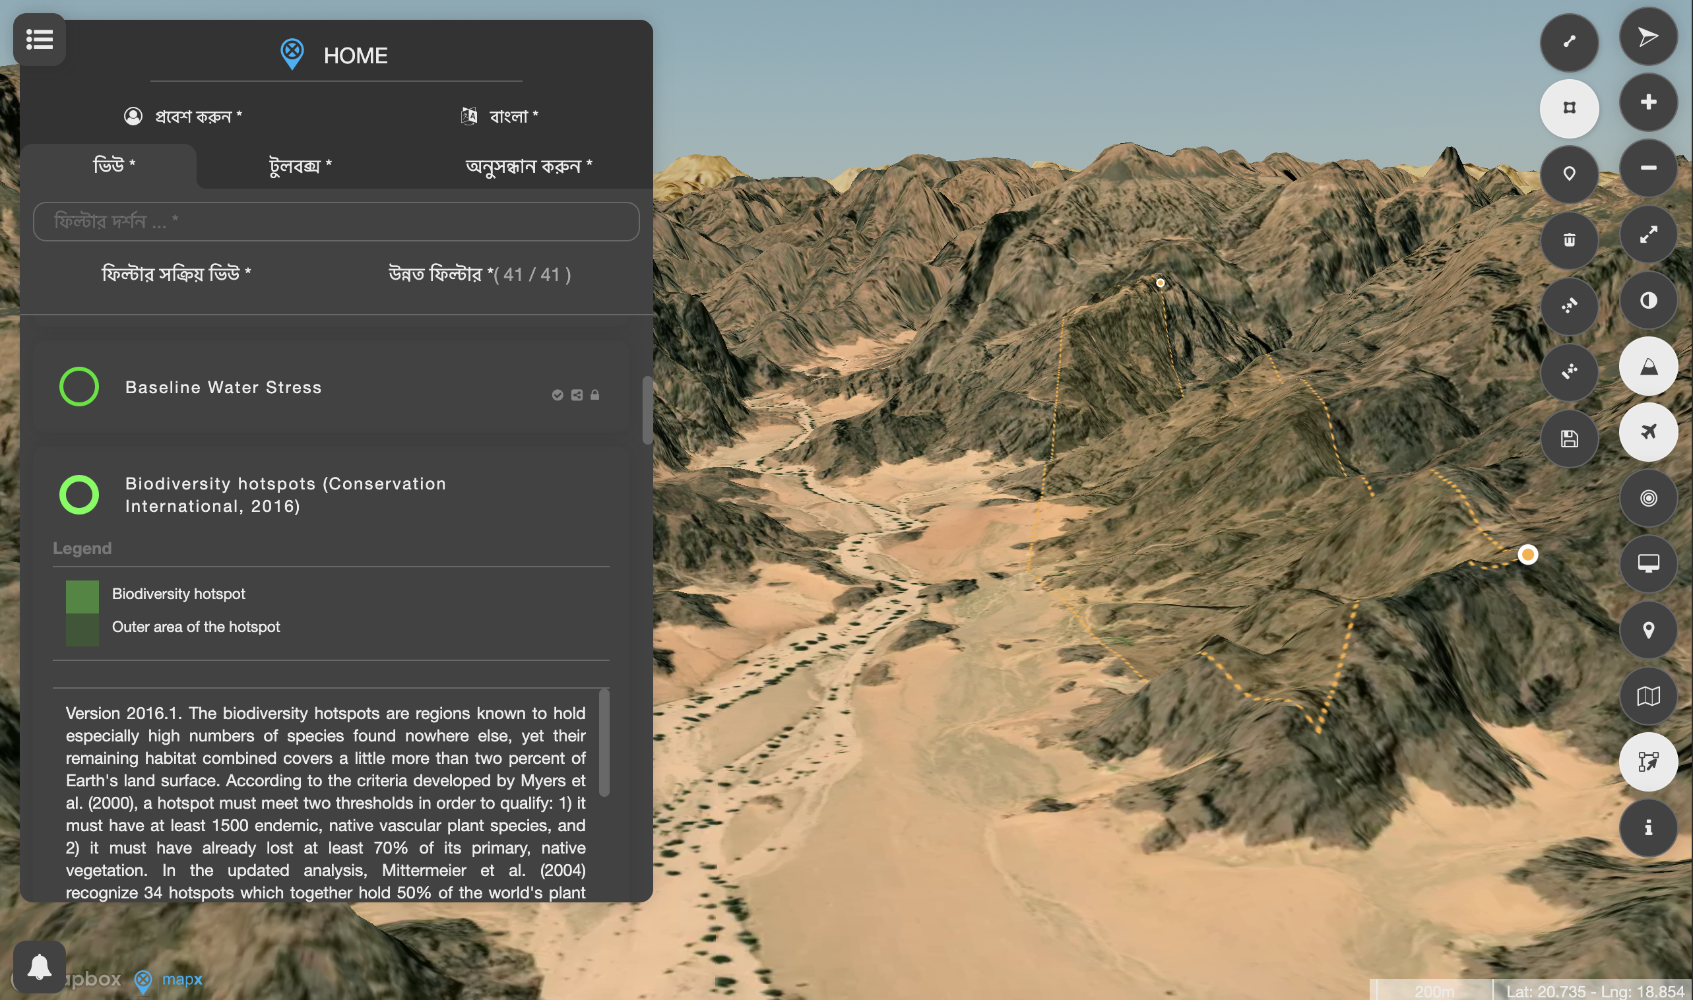Viewport: 1693px width, 1000px height.
Task: Click the প্রবেশ করুন login button
Action: tap(183, 117)
